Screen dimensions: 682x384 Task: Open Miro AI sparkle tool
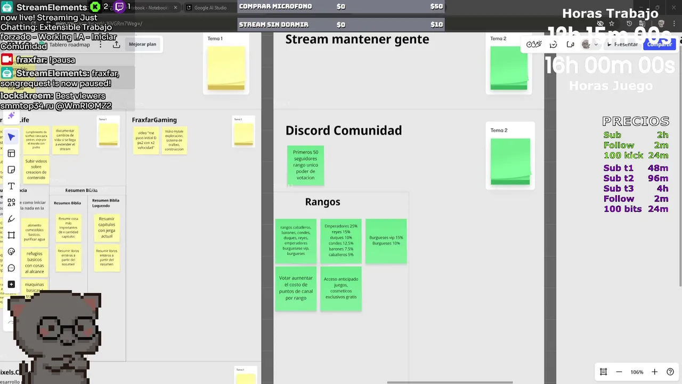point(11,115)
